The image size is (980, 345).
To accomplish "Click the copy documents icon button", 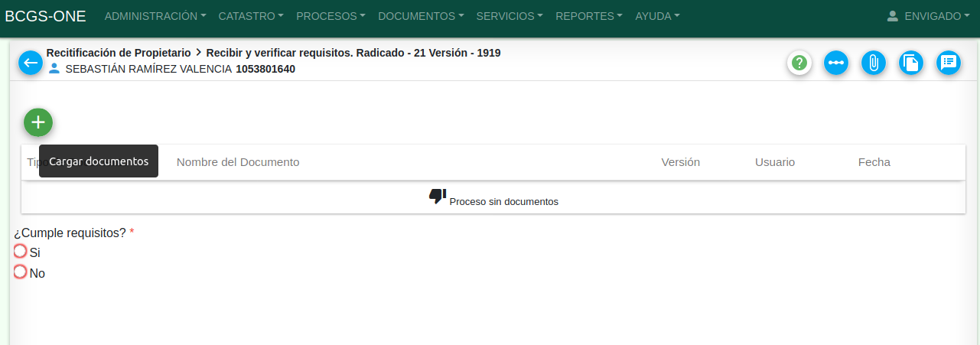I will [x=910, y=63].
